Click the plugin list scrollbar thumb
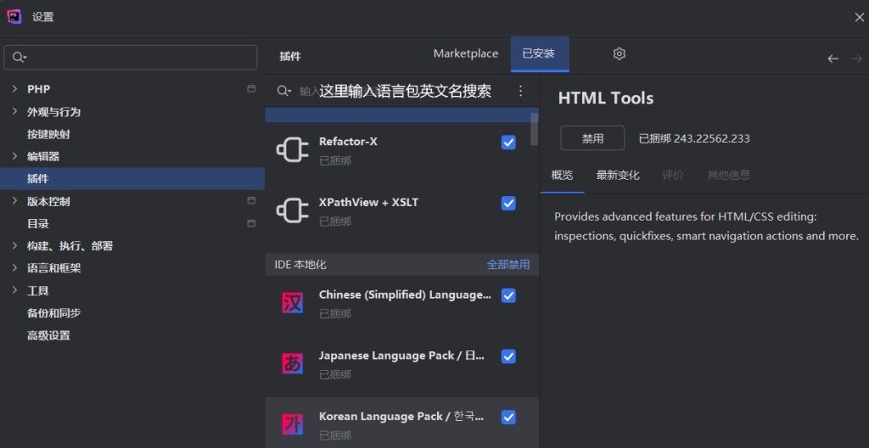Viewport: 869px width, 448px height. 535,129
